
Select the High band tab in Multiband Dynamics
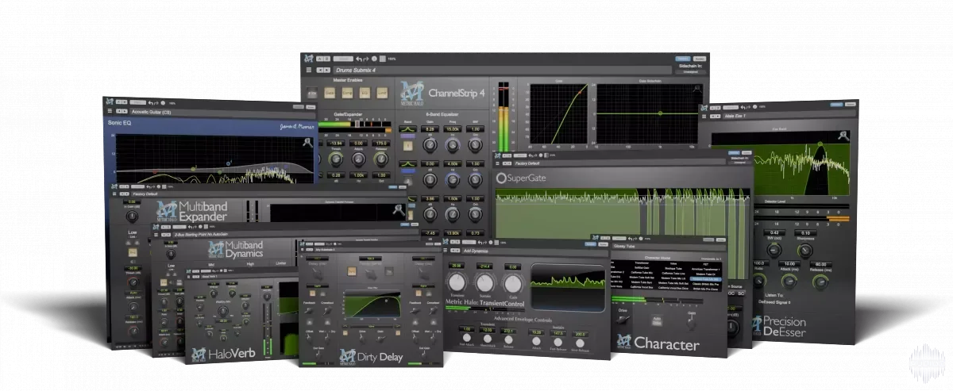250,264
